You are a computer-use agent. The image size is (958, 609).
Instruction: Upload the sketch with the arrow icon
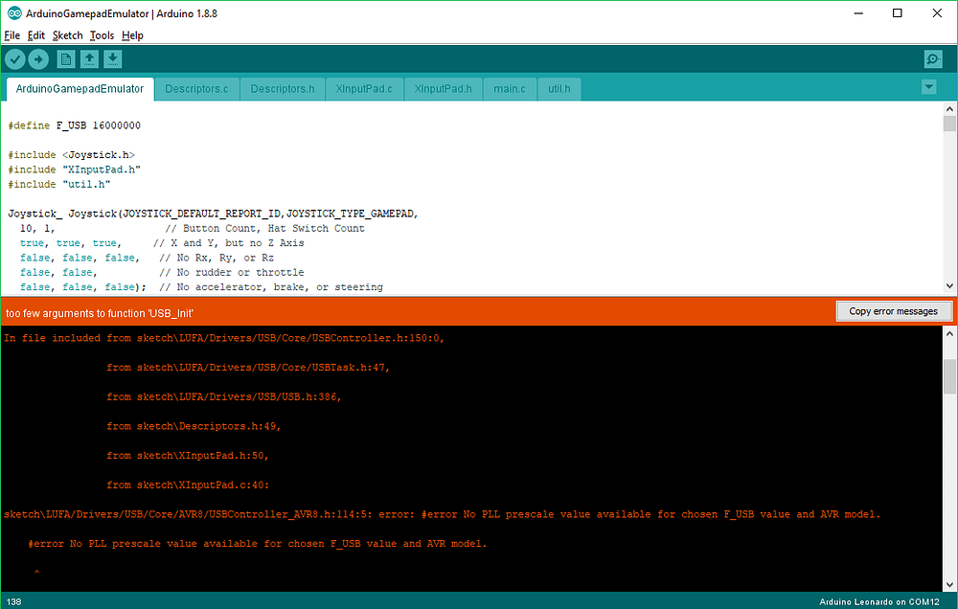pos(38,59)
